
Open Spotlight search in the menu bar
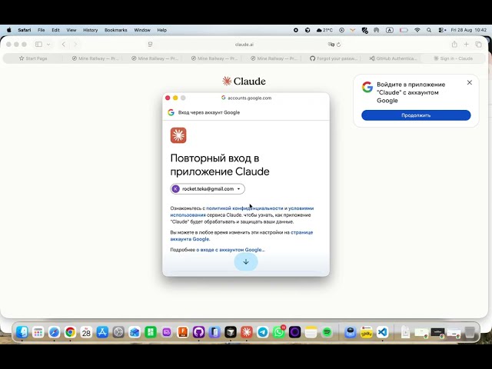(x=429, y=30)
